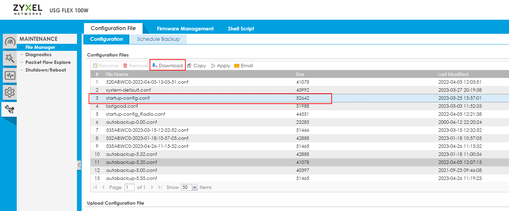Image resolution: width=509 pixels, height=211 pixels.
Task: Open the Configuration gear sidebar icon
Action: [x=10, y=92]
